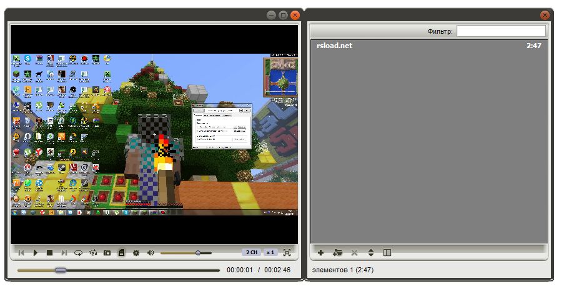
Task: Click the 2 CH audio channel button
Action: coord(252,252)
